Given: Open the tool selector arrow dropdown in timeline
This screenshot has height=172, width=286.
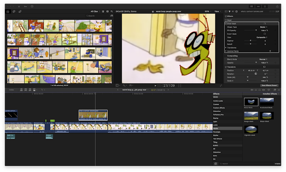Looking at the screenshot, I should (43, 90).
